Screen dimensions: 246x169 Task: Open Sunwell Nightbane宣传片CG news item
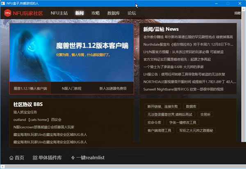tap(183, 89)
